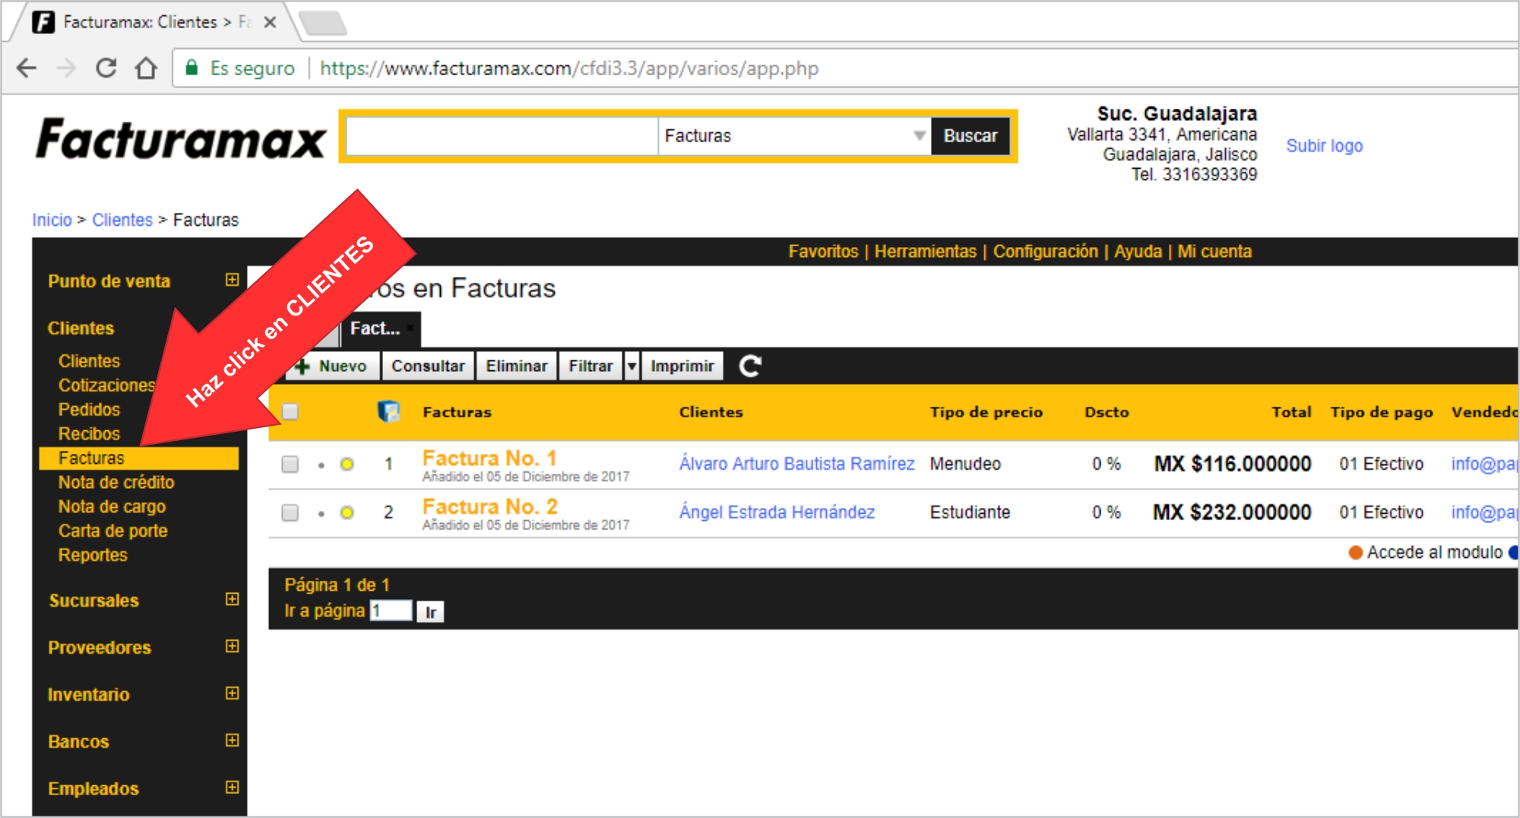Go back with the browser back arrow
Image resolution: width=1520 pixels, height=818 pixels.
27,68
